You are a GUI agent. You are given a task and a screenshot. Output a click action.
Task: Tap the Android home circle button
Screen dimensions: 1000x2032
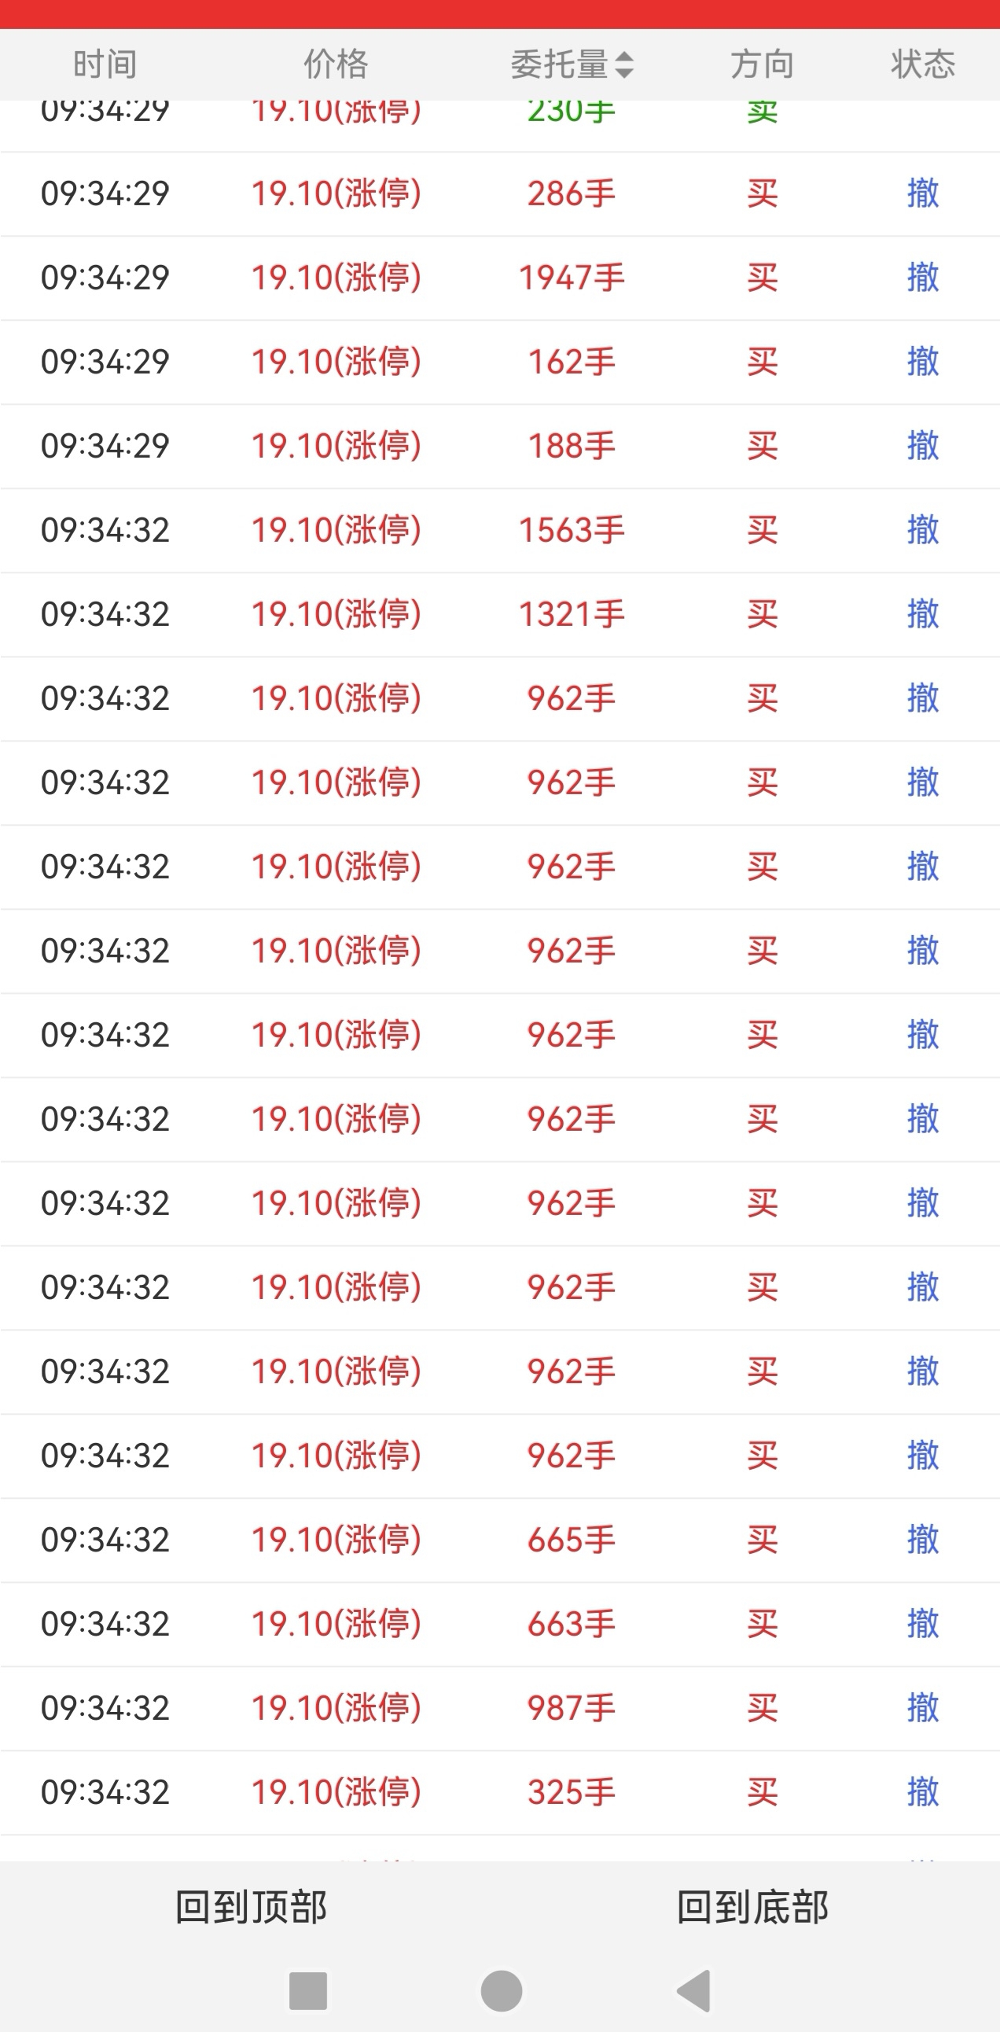pos(502,1990)
